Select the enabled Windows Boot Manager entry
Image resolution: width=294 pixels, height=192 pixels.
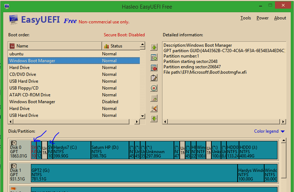pos(74,61)
